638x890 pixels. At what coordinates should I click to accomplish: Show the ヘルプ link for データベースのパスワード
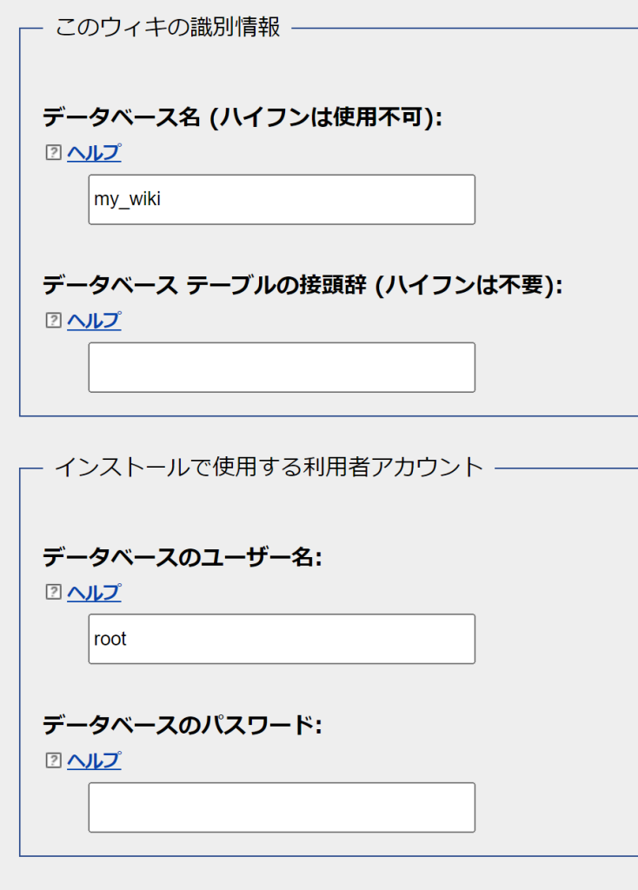(94, 760)
